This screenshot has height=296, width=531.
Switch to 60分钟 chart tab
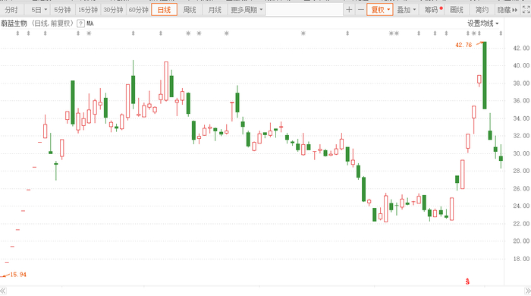(x=139, y=10)
